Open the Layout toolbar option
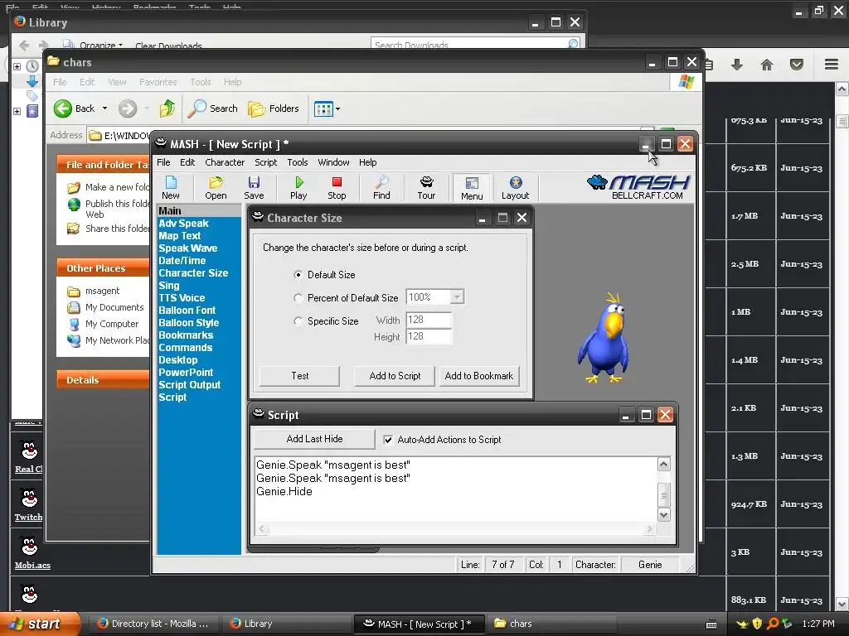The image size is (849, 636). (x=515, y=188)
